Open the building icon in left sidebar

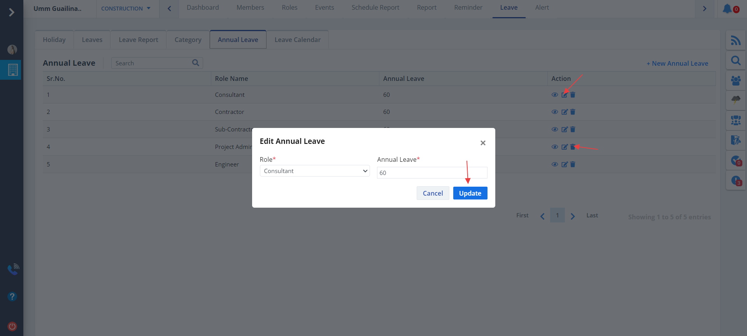tap(13, 70)
